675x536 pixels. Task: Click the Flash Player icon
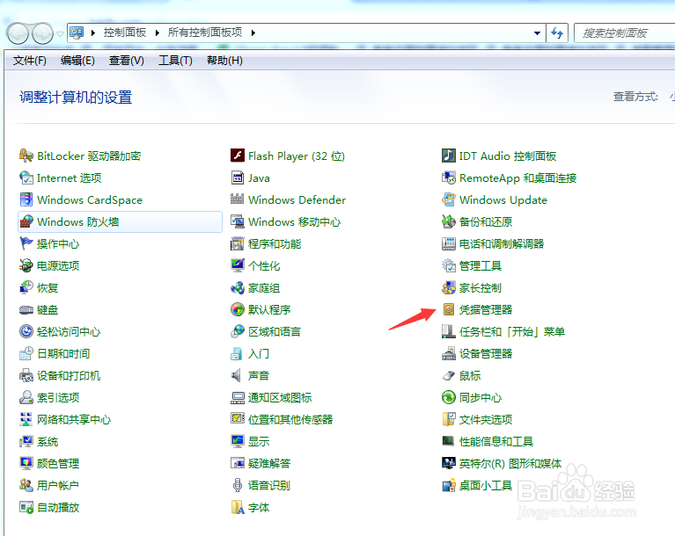coord(238,156)
